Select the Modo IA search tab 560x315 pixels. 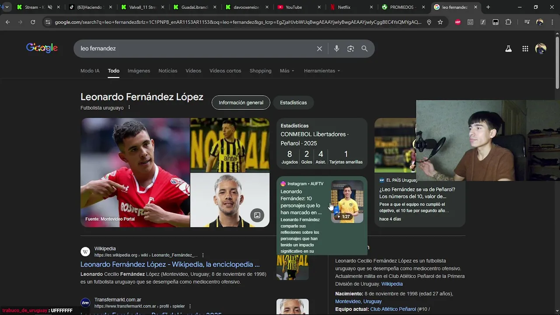tap(90, 71)
